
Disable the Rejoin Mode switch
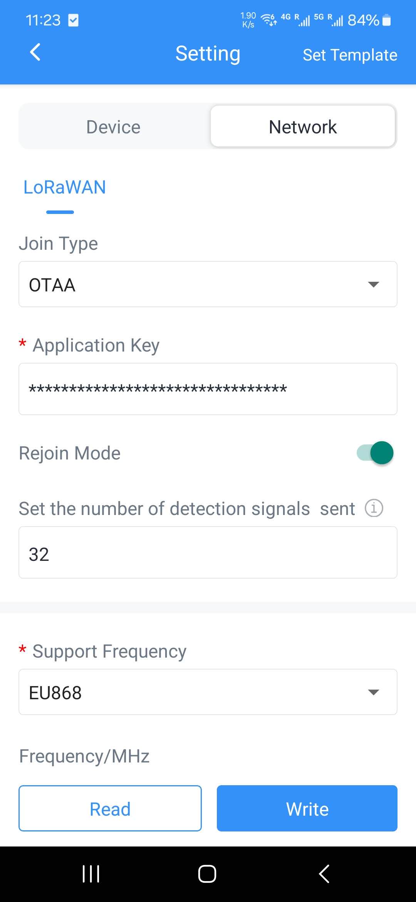pos(375,453)
